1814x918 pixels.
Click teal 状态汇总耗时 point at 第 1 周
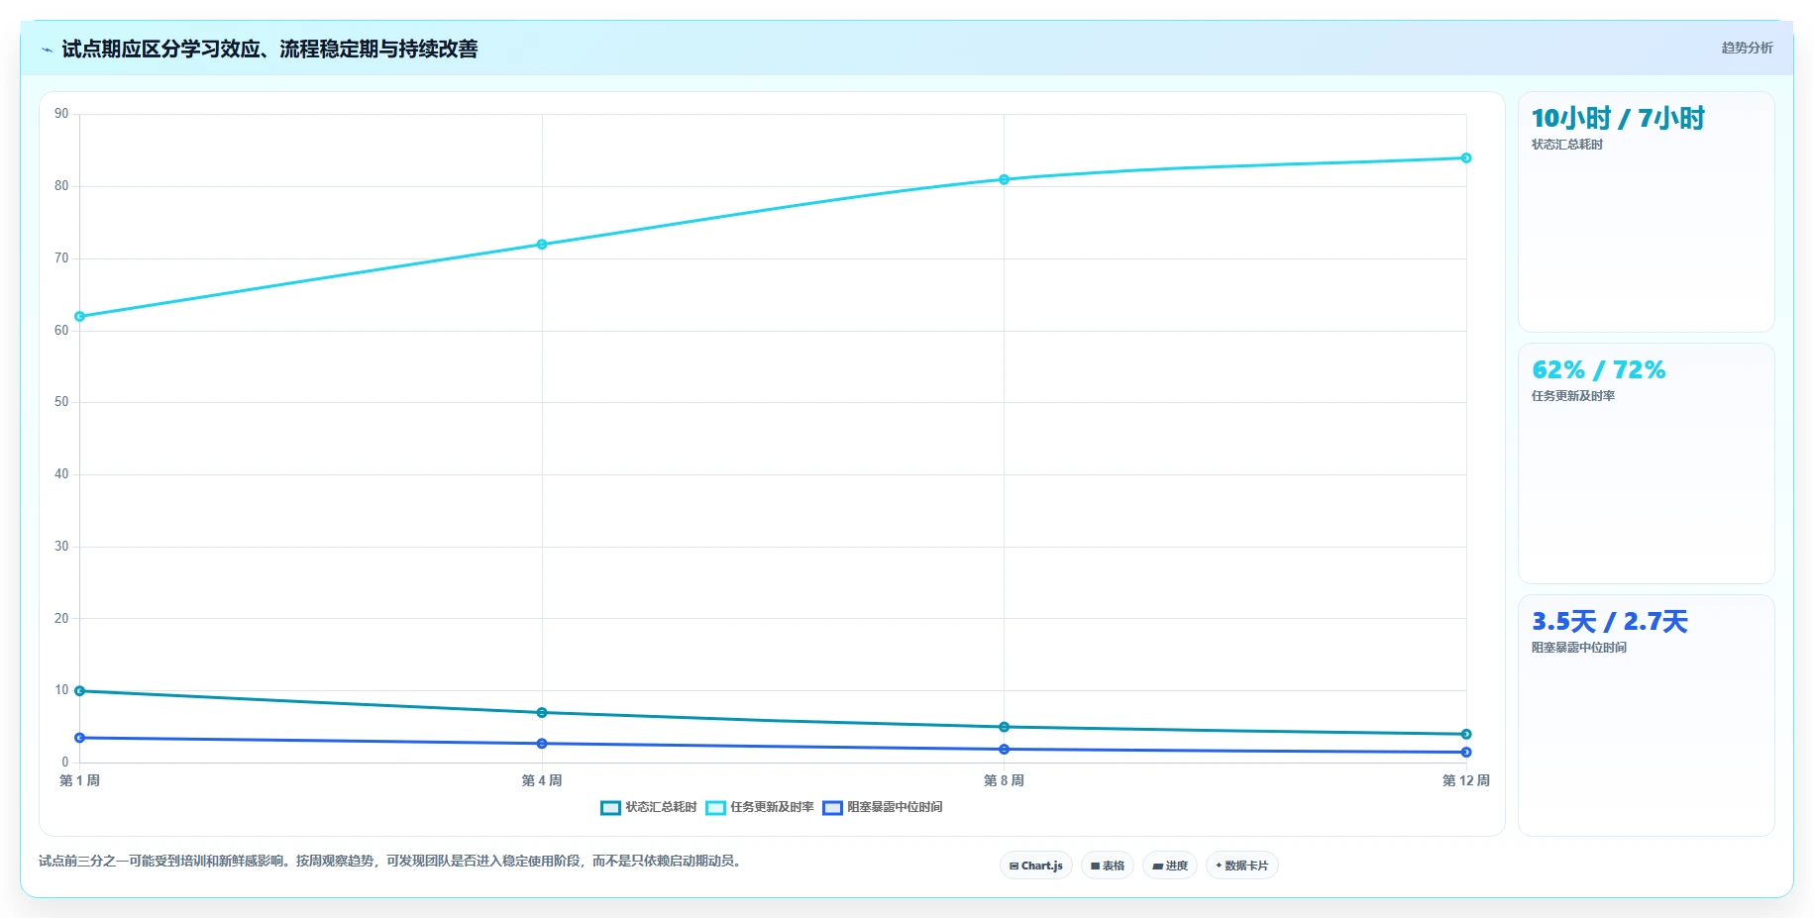80,691
